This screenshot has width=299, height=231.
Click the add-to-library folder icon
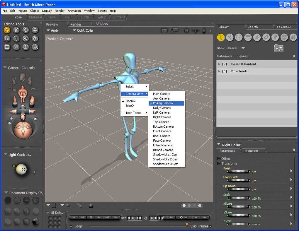point(278,48)
